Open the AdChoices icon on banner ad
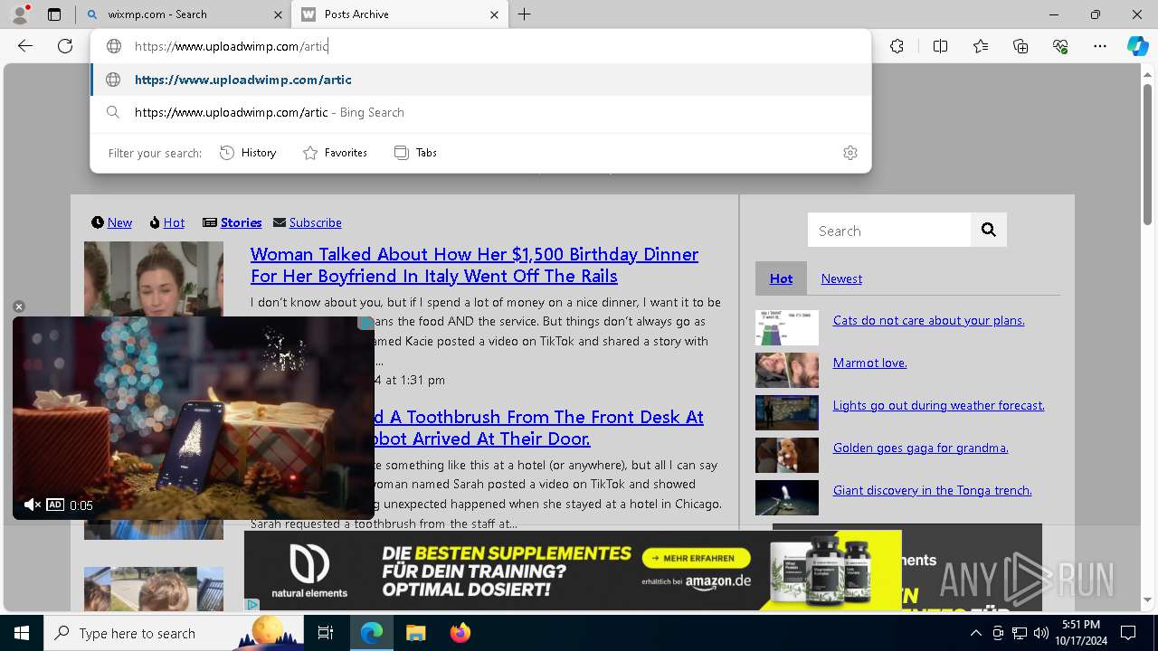Viewport: 1158px width, 651px height. (252, 604)
